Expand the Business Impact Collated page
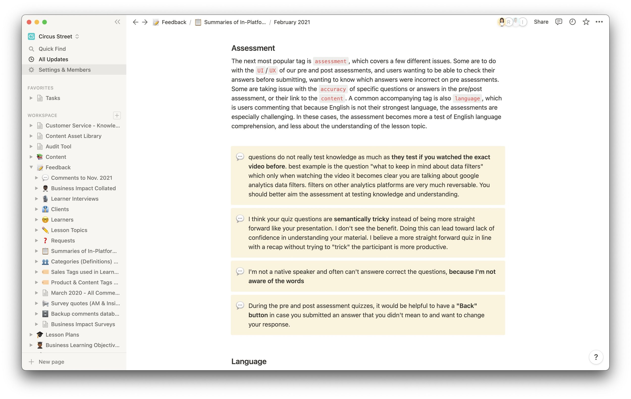Screen dimensions: 631x399 tap(36, 188)
